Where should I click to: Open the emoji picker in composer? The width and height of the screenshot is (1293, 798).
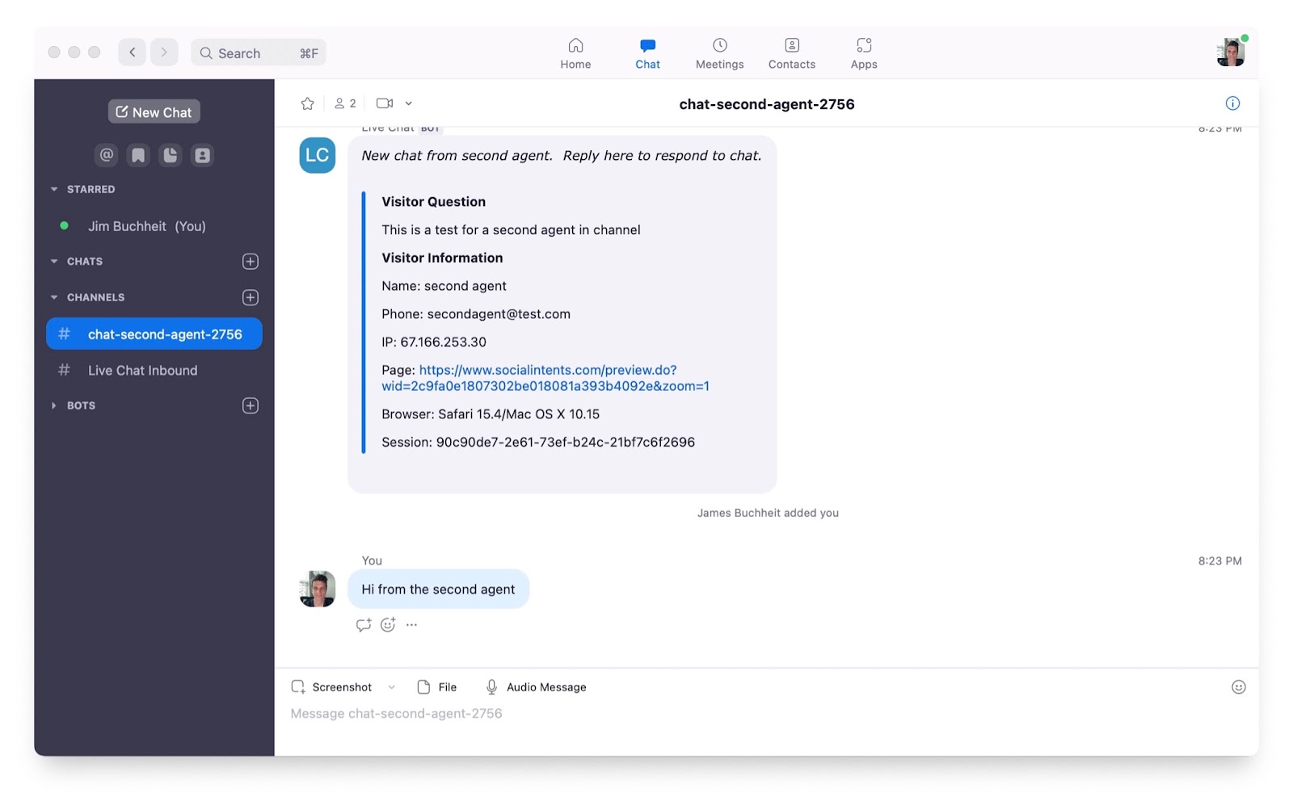(x=1238, y=687)
